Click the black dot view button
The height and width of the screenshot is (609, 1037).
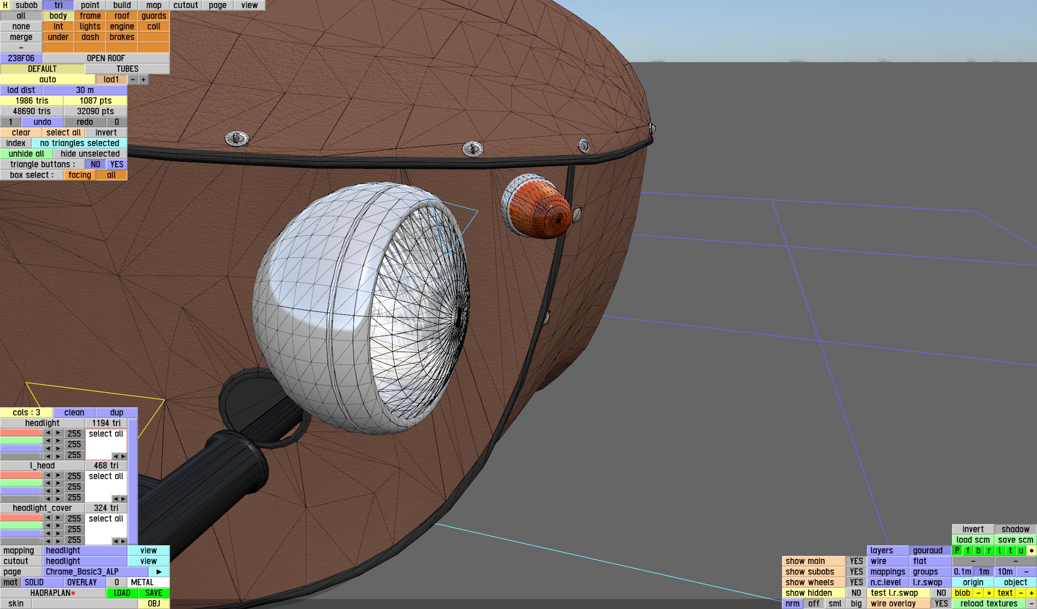point(1031,551)
